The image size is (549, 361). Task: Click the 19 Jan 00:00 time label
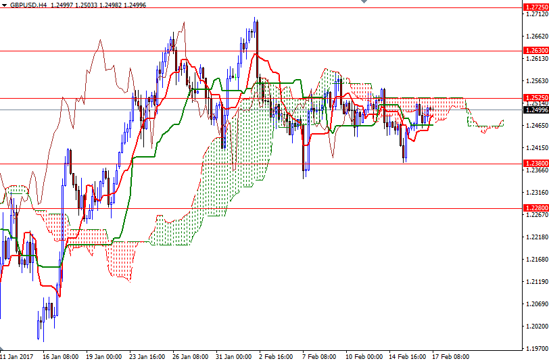pyautogui.click(x=103, y=357)
